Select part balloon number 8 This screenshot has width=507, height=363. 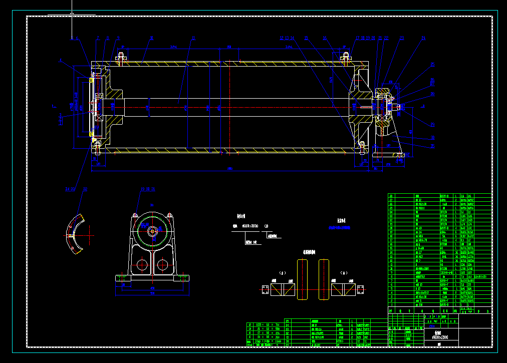tap(108, 38)
